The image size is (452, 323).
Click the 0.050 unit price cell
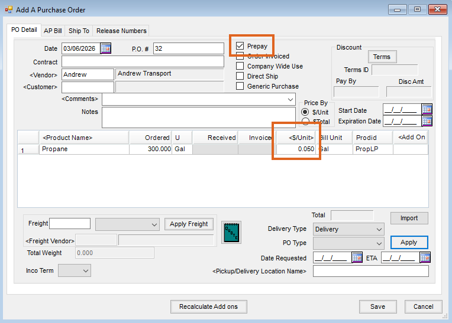(x=296, y=149)
